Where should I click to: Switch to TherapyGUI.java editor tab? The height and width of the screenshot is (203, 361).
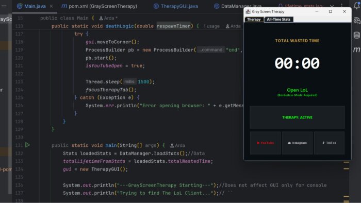176,6
